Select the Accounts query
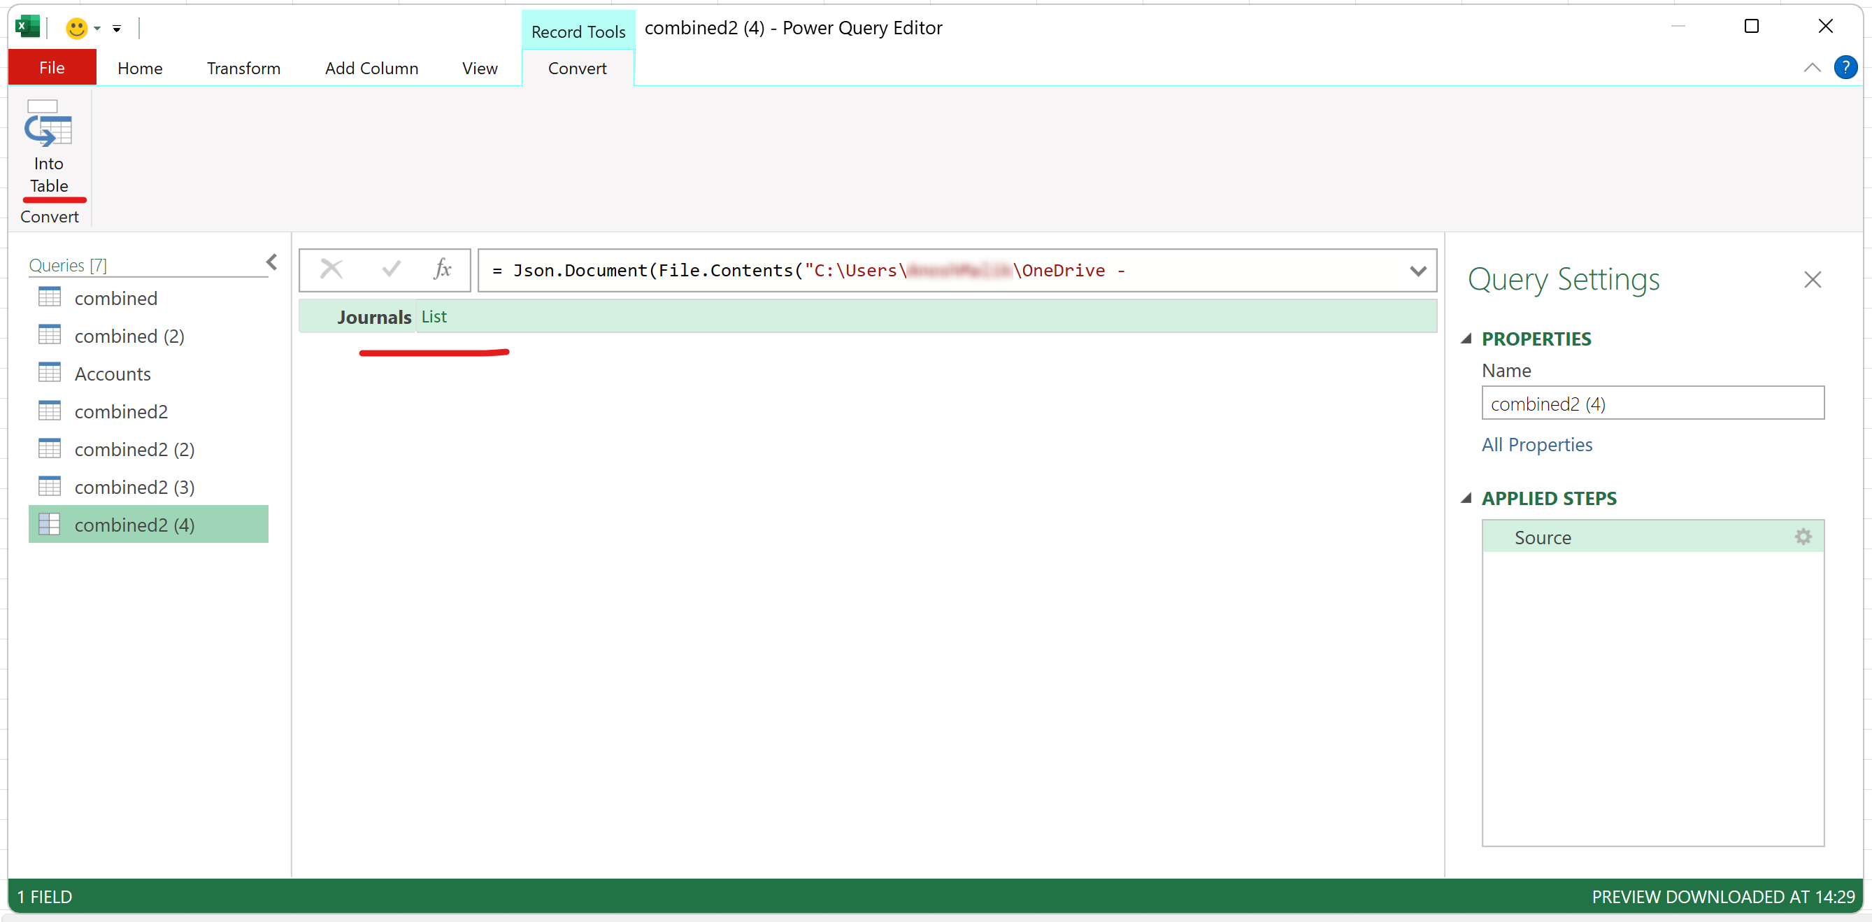This screenshot has height=922, width=1872. coord(113,374)
